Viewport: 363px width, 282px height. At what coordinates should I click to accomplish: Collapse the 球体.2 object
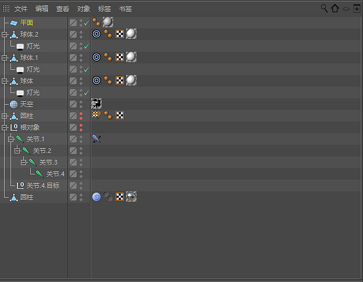click(x=5, y=35)
